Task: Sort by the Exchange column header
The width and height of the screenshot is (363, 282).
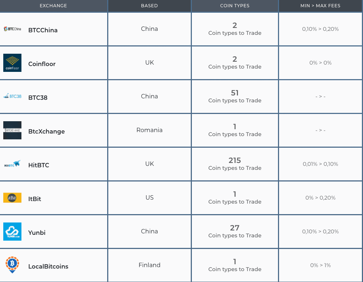Action: point(53,6)
